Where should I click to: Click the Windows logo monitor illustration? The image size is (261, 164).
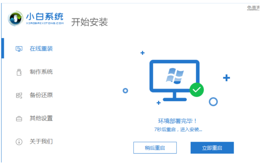(x=174, y=80)
